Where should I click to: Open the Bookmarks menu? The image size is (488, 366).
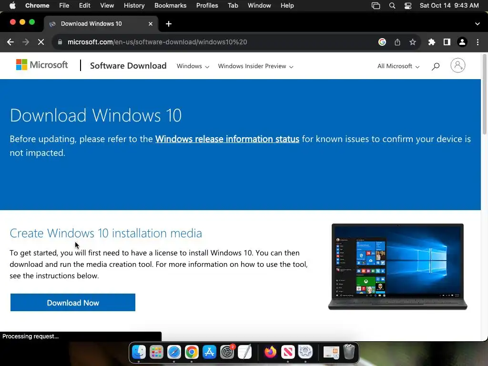click(x=171, y=6)
